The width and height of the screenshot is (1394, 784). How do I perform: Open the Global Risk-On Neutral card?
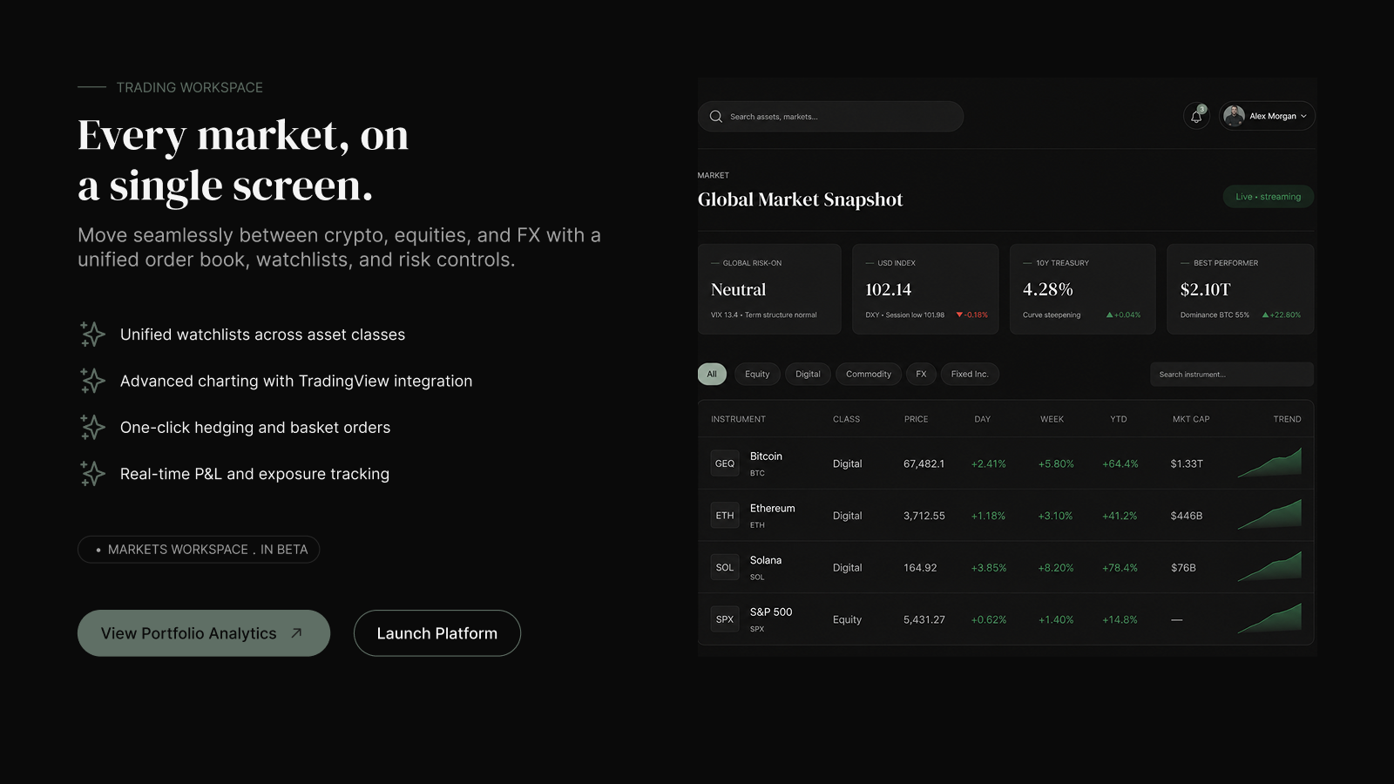[x=769, y=289]
